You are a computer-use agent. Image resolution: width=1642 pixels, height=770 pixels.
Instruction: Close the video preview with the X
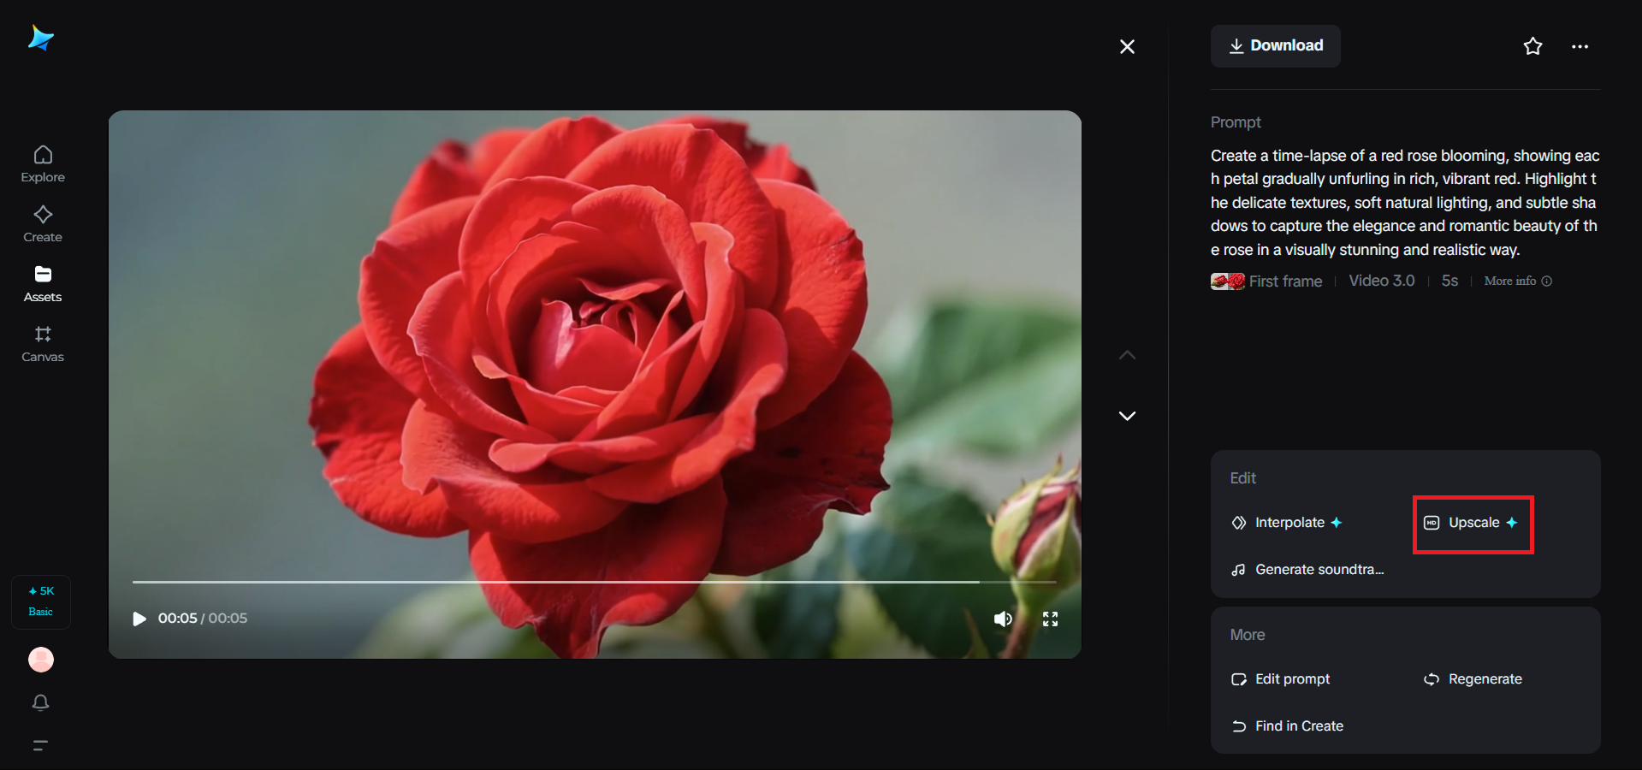1127,47
